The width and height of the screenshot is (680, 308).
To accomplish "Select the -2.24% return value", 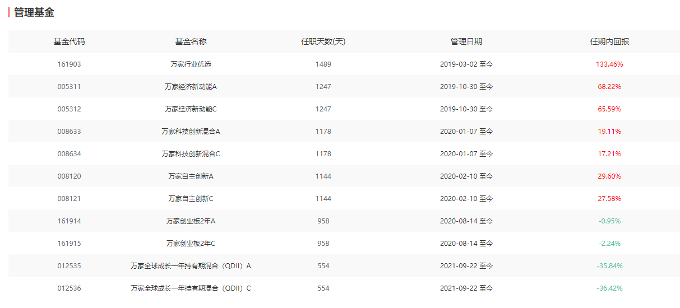I will (x=609, y=244).
